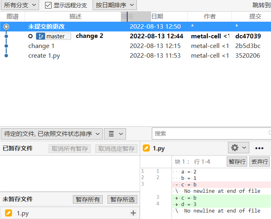Screen dimensions: 271x219
Task: Click the 已暂存文件 section header
Action: point(18,148)
